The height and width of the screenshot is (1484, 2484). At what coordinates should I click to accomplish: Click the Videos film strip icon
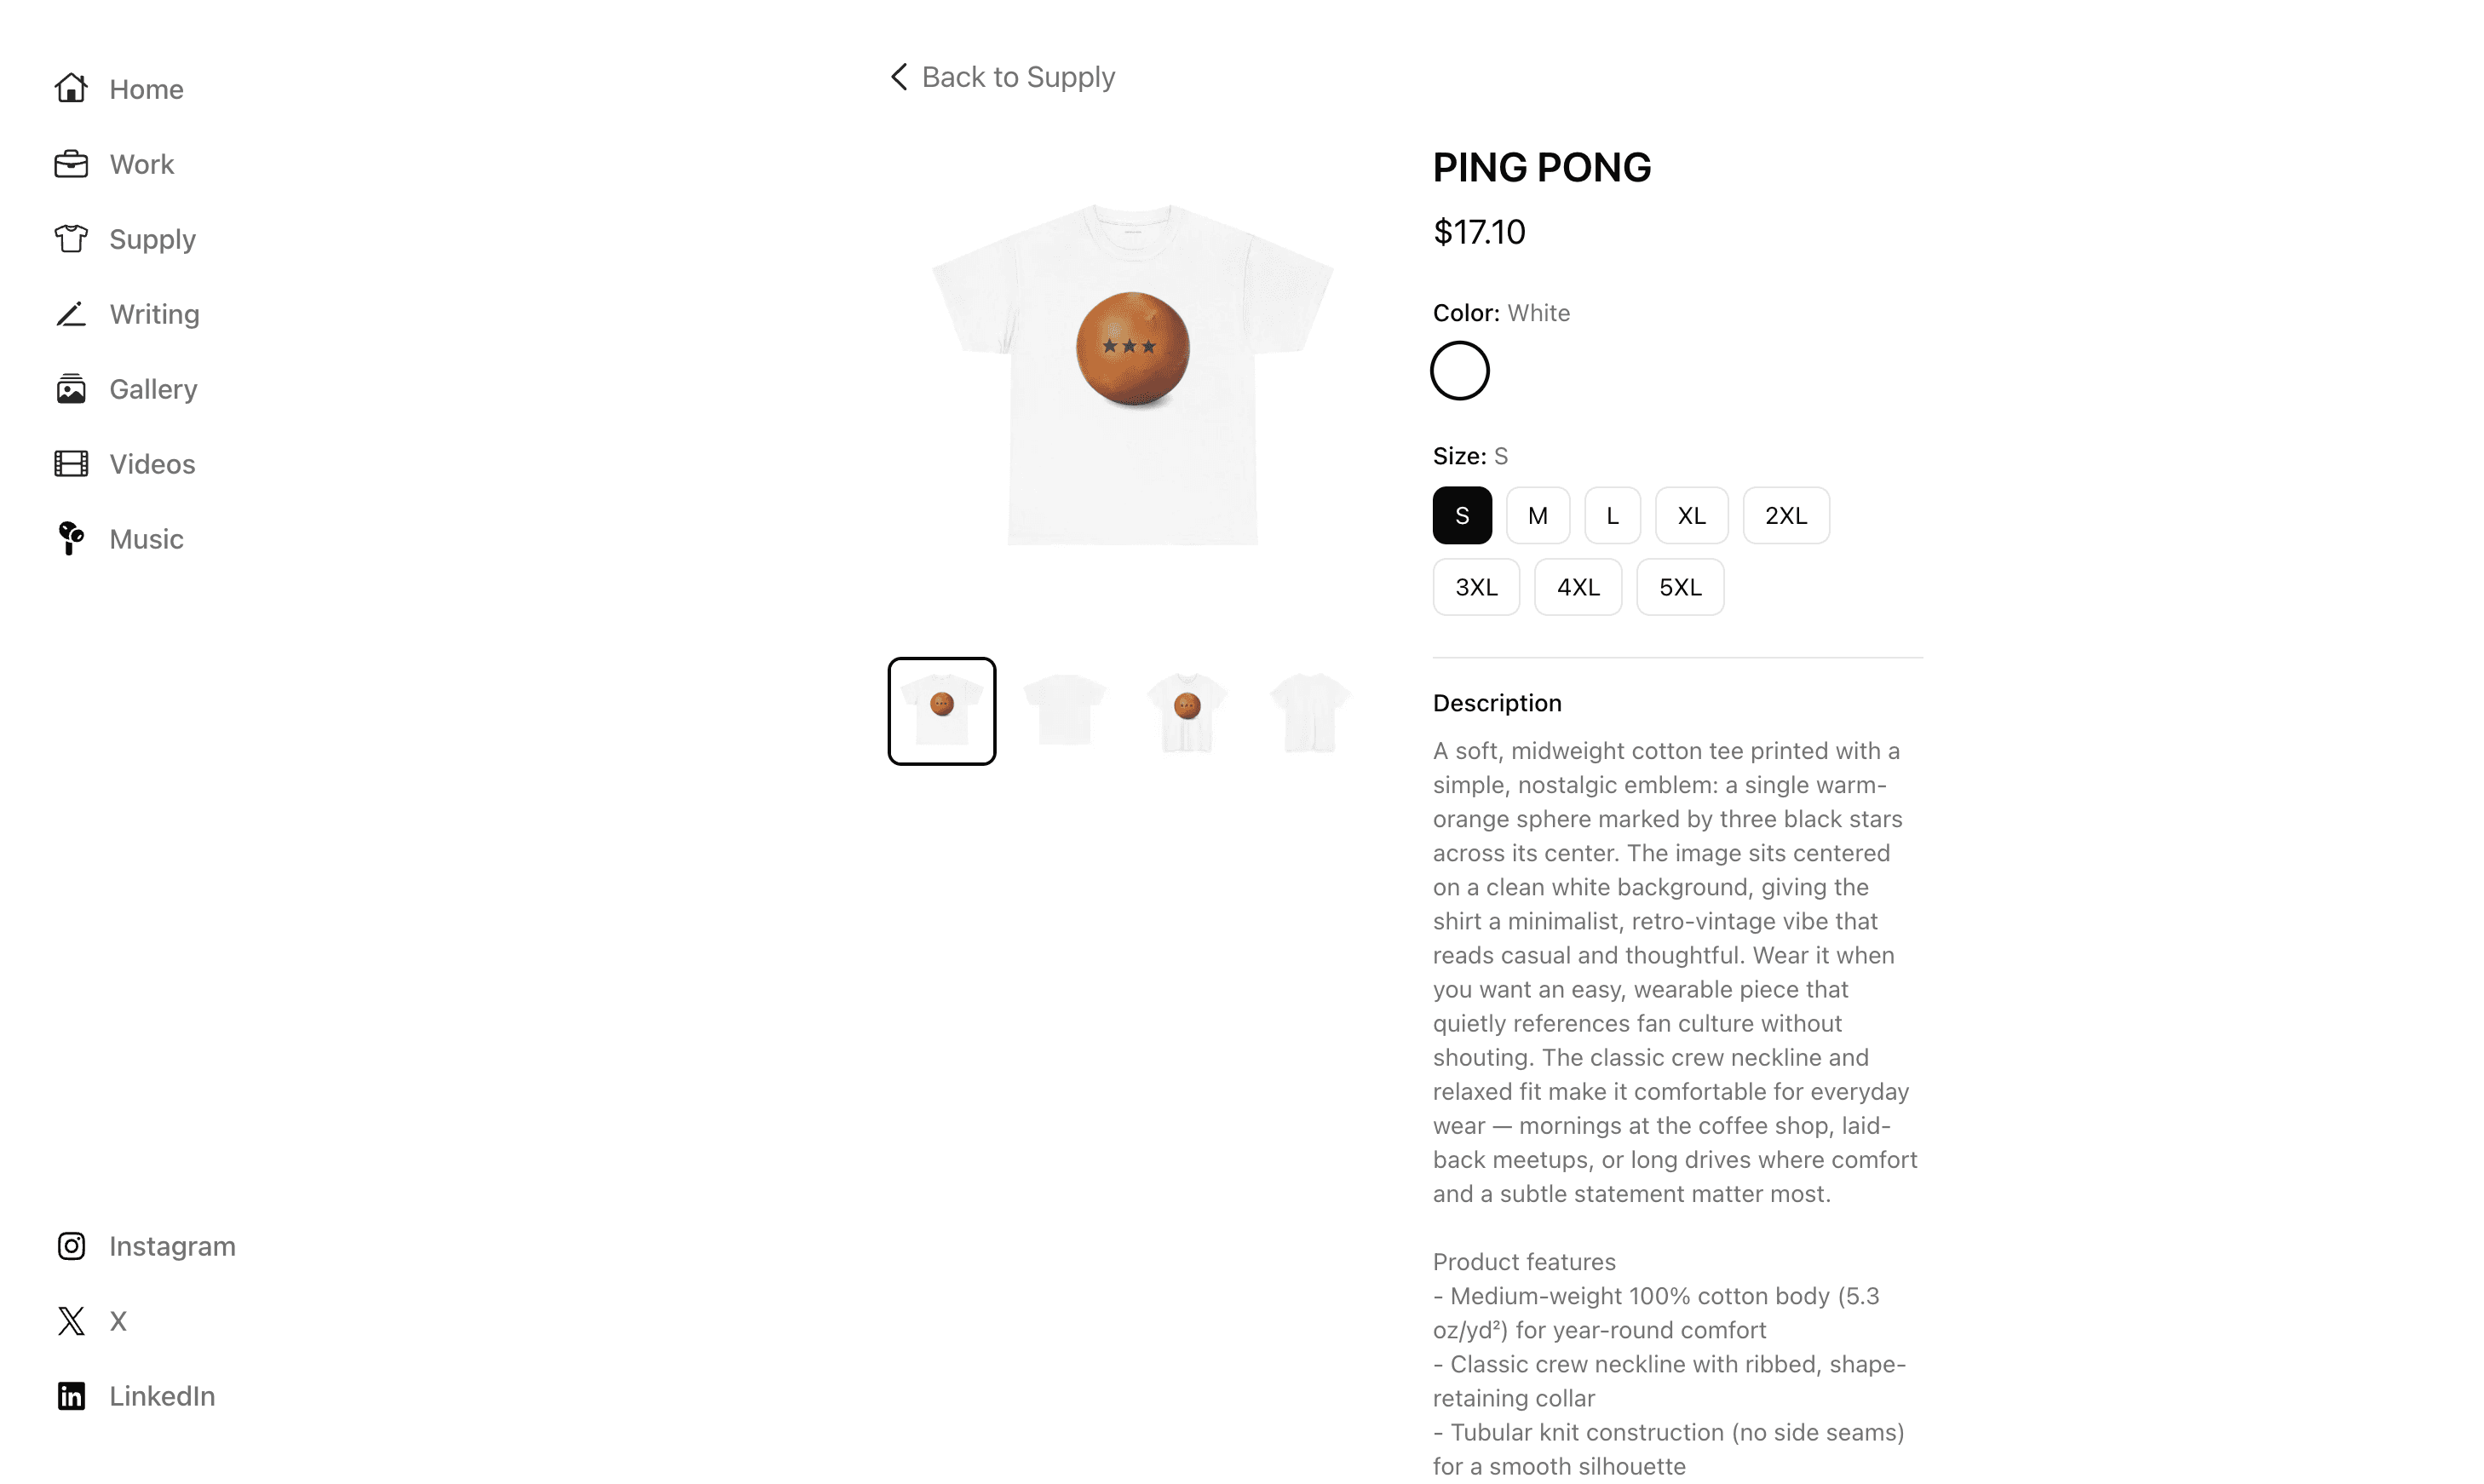tap(71, 463)
